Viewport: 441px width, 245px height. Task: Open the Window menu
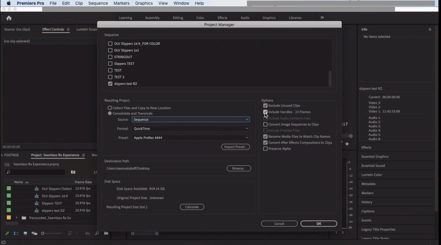[x=181, y=3]
